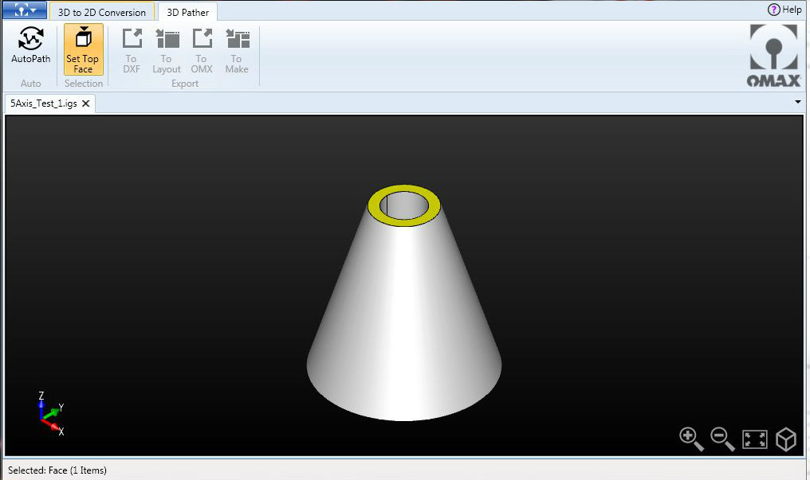Zoom out of the 3D view
Image resolution: width=810 pixels, height=480 pixels.
pos(722,439)
